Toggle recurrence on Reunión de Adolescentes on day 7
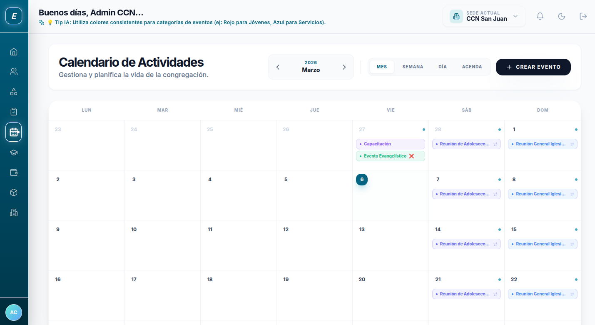Image resolution: width=595 pixels, height=325 pixels. coord(495,194)
